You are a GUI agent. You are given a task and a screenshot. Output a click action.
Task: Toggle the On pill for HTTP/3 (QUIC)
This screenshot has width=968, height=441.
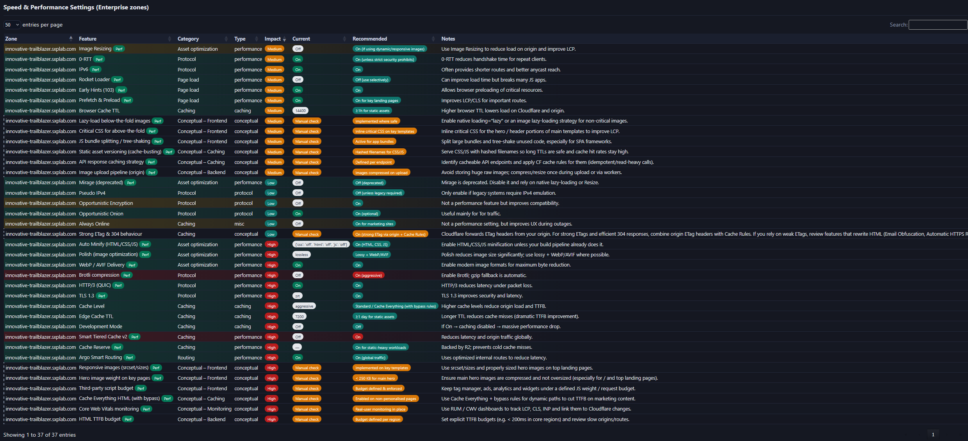(x=298, y=285)
